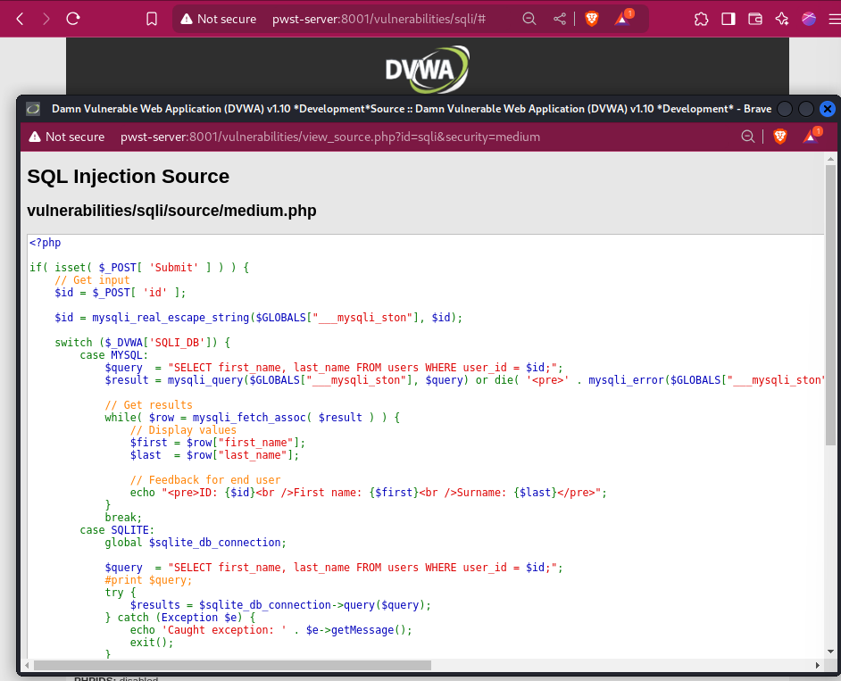Screen dimensions: 841x681
Task: Bookmark the current page
Action: [x=152, y=19]
